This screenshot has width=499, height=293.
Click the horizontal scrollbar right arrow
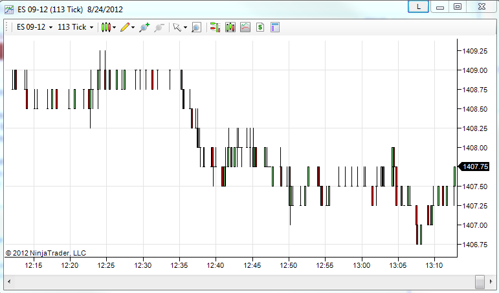click(491, 281)
